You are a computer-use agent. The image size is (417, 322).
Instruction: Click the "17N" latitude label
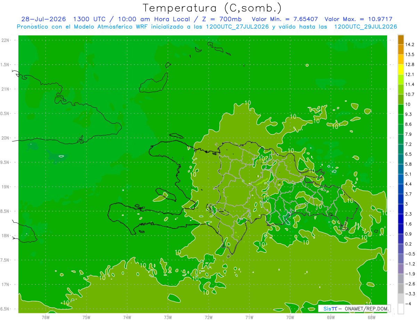tap(5, 284)
